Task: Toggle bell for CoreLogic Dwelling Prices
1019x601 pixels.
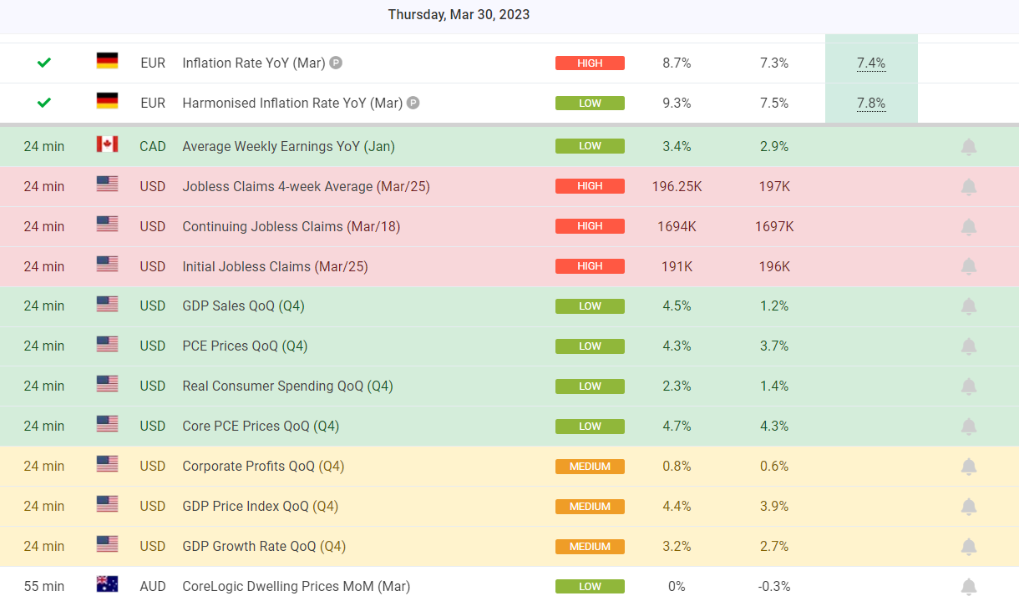Action: point(969,586)
